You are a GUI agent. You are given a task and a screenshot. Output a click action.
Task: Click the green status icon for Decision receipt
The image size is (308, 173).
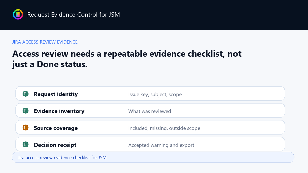click(25, 145)
